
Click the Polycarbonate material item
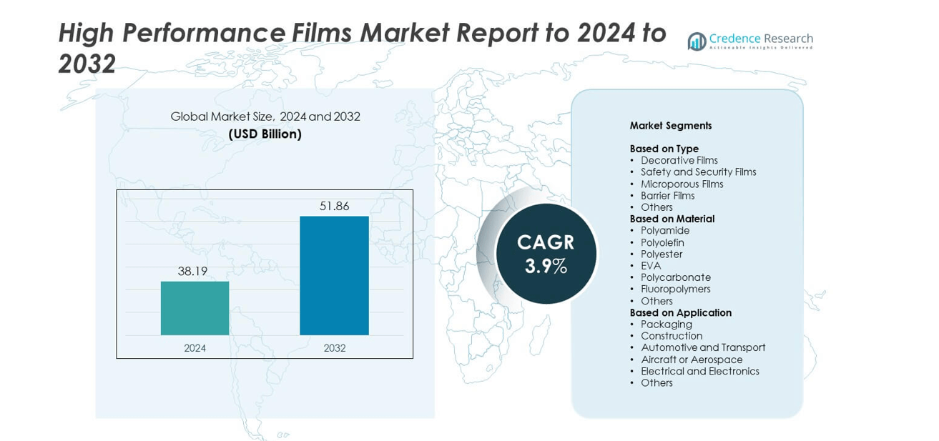coord(675,277)
